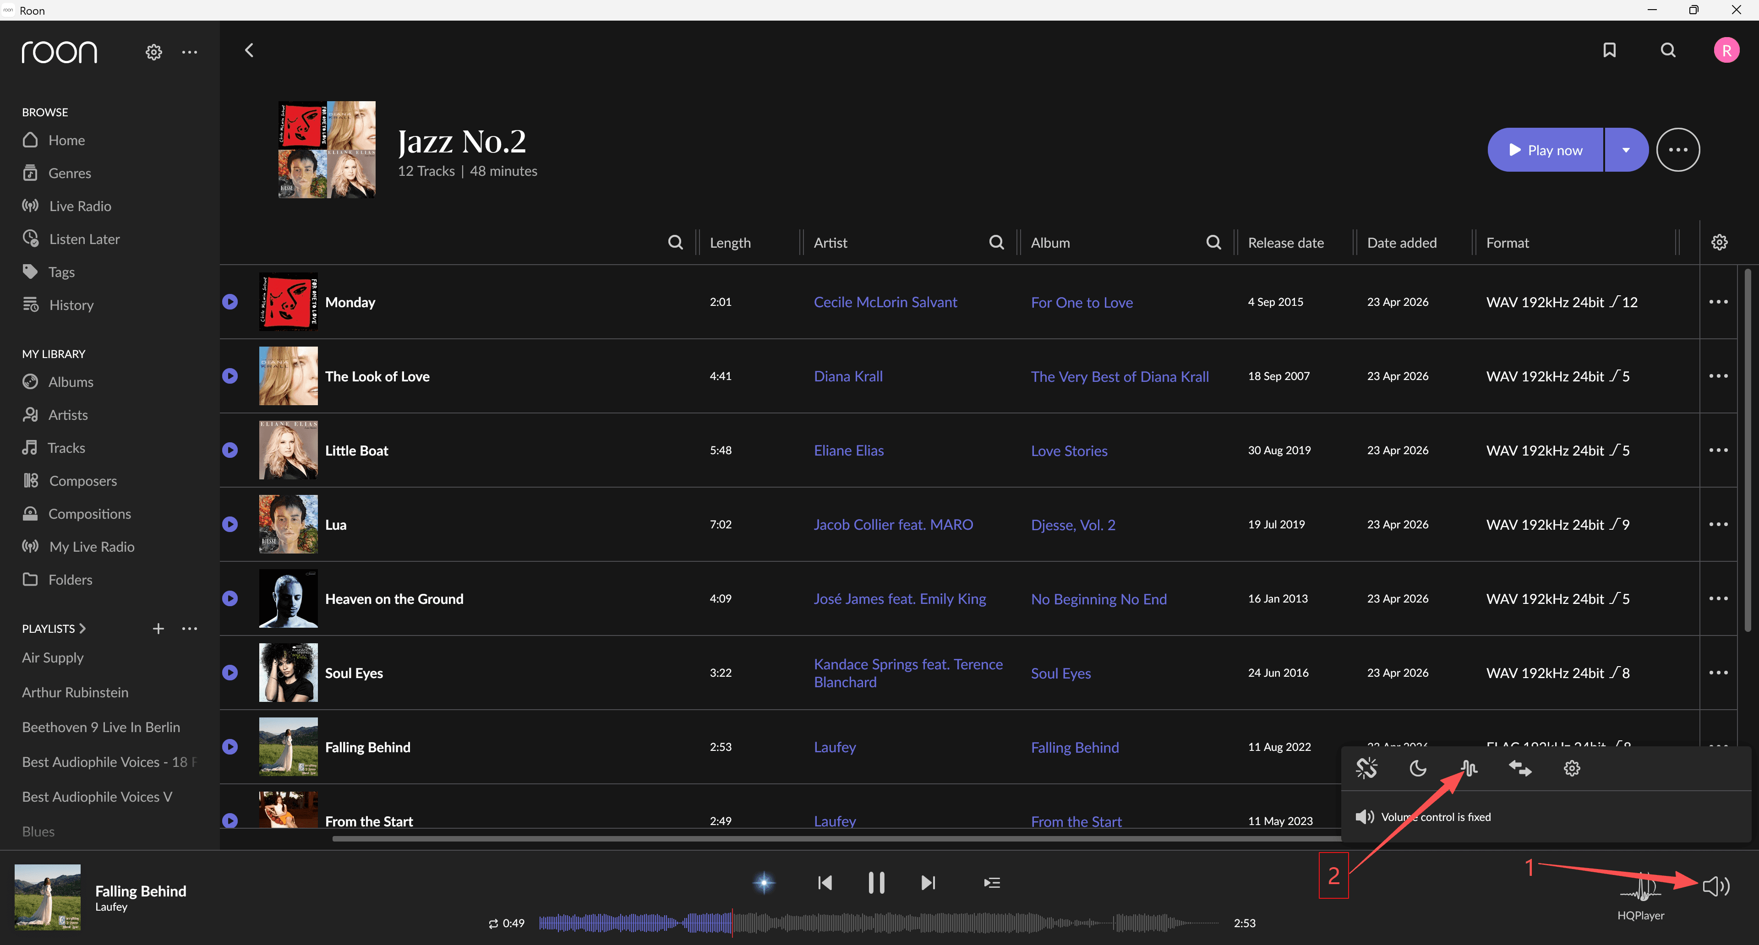Click the transfer zone arrows icon
Viewport: 1759px width, 945px height.
pos(1520,768)
